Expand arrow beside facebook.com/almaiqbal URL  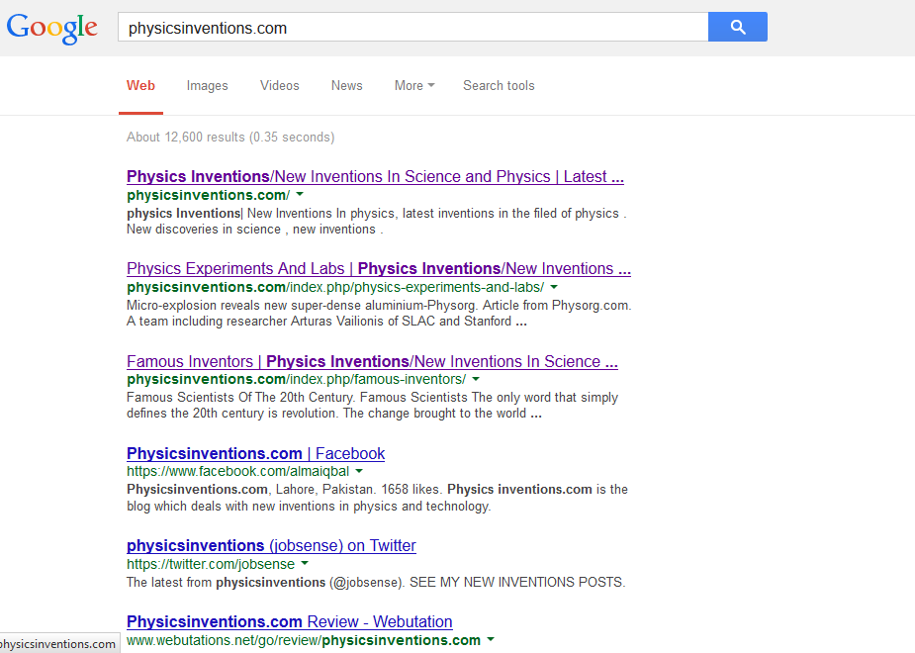click(359, 471)
